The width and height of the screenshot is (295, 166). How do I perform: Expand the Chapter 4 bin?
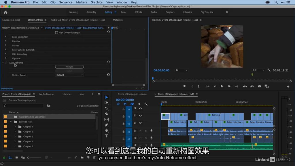click(x=15, y=127)
